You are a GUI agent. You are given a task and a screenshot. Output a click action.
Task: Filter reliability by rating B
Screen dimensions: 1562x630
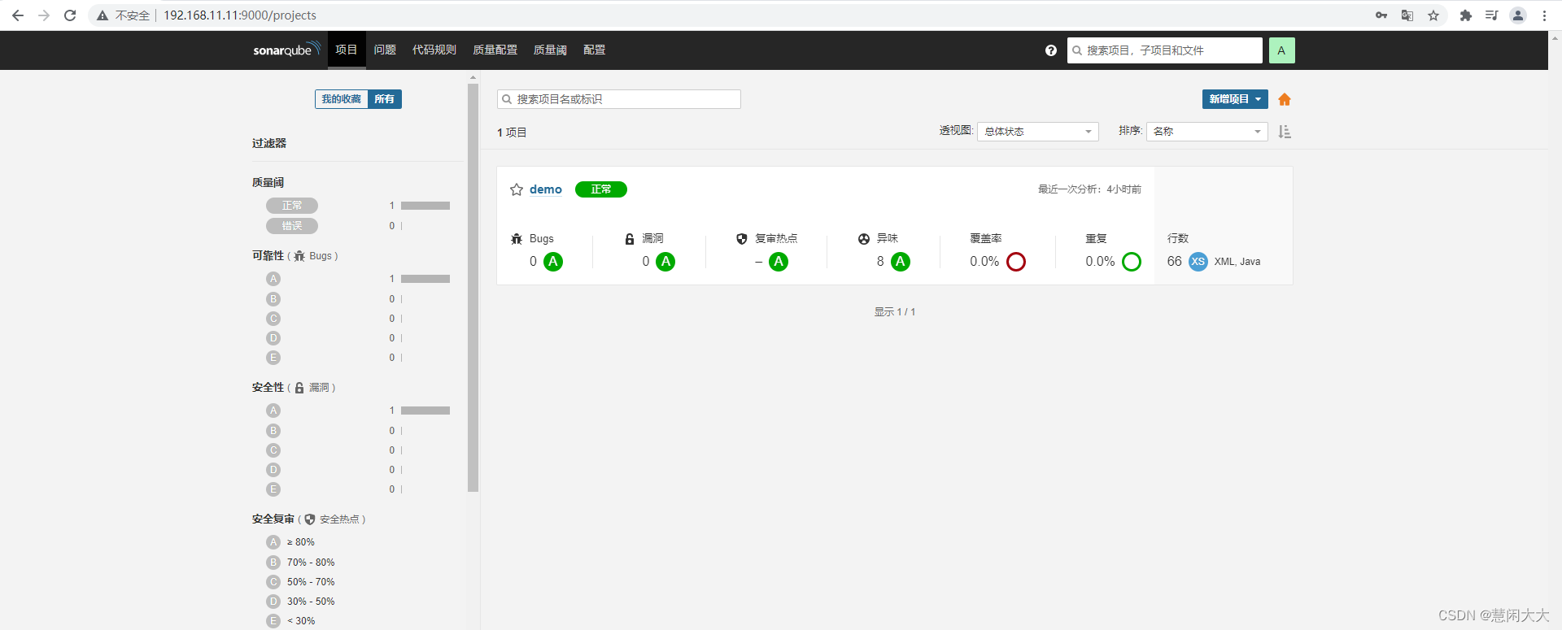pyautogui.click(x=273, y=299)
